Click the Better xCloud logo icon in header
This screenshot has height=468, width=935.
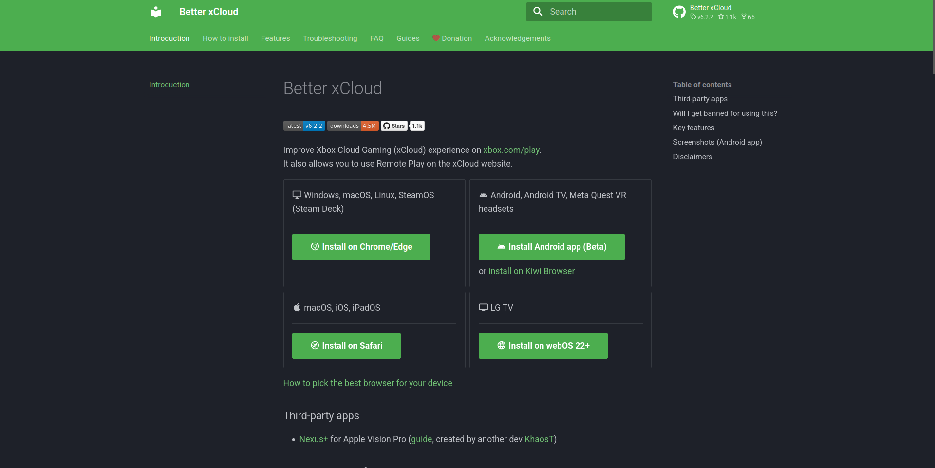[x=156, y=12]
